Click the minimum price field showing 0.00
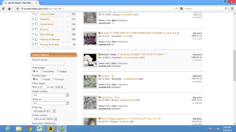This screenshot has height=132, width=236. (42, 87)
